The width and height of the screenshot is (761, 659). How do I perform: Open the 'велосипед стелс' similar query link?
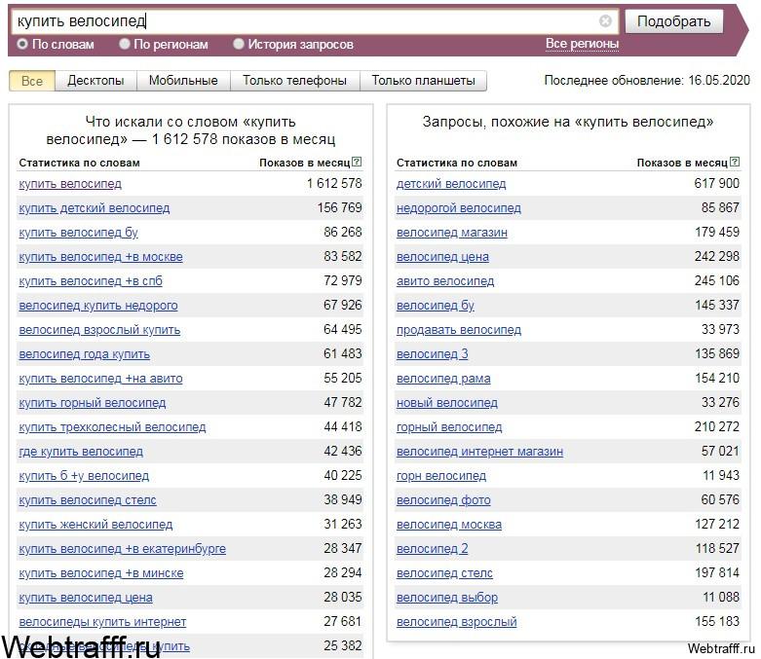click(x=444, y=573)
